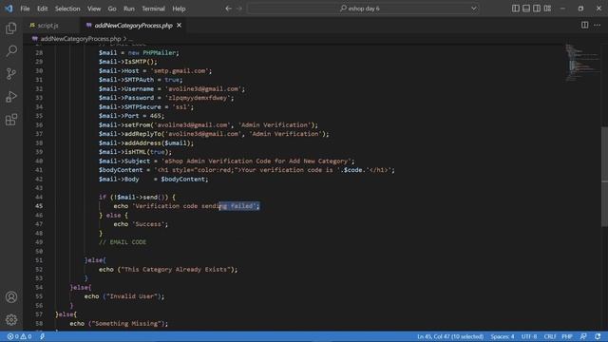Toggle the bottom panel layout icon

[x=525, y=9]
